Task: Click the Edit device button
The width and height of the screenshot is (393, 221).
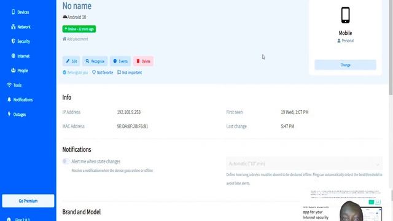Action: [71, 61]
